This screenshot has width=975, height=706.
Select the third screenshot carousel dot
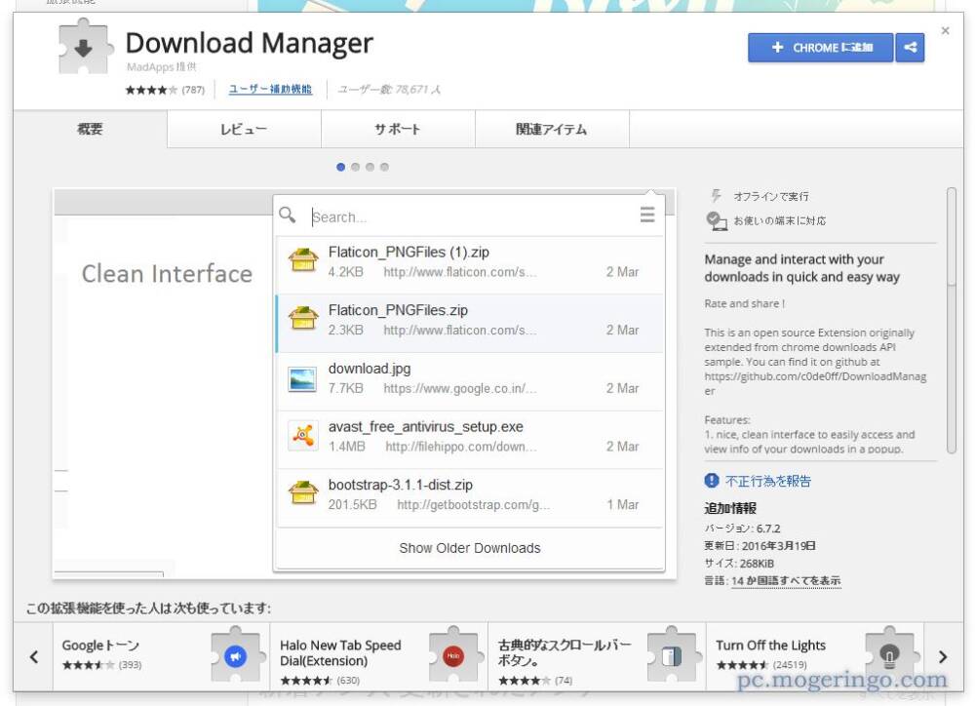click(x=370, y=167)
